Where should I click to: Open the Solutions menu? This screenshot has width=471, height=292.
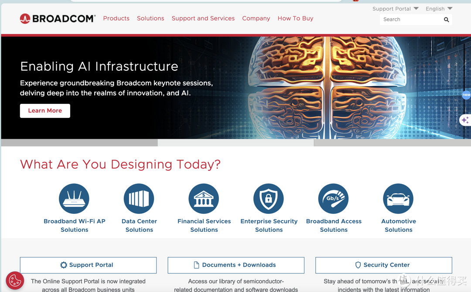click(150, 18)
